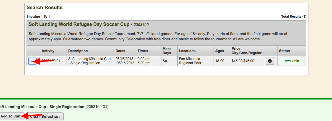Click the Clear Selection button

point(45,116)
